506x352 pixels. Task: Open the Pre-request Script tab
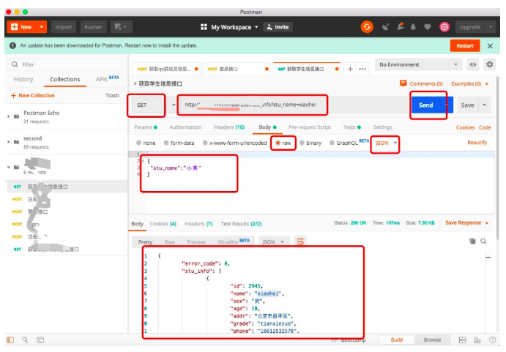310,127
